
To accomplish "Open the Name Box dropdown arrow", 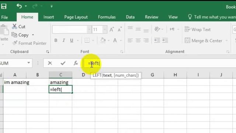I will 29,63.
